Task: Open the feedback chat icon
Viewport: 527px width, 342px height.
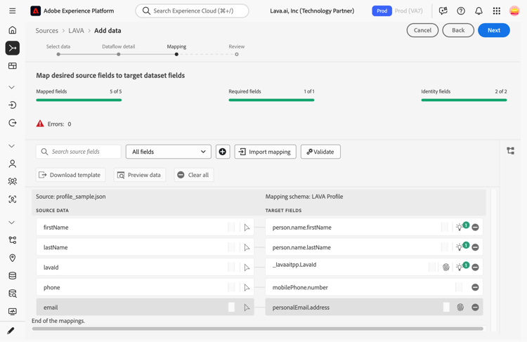Action: 443,11
